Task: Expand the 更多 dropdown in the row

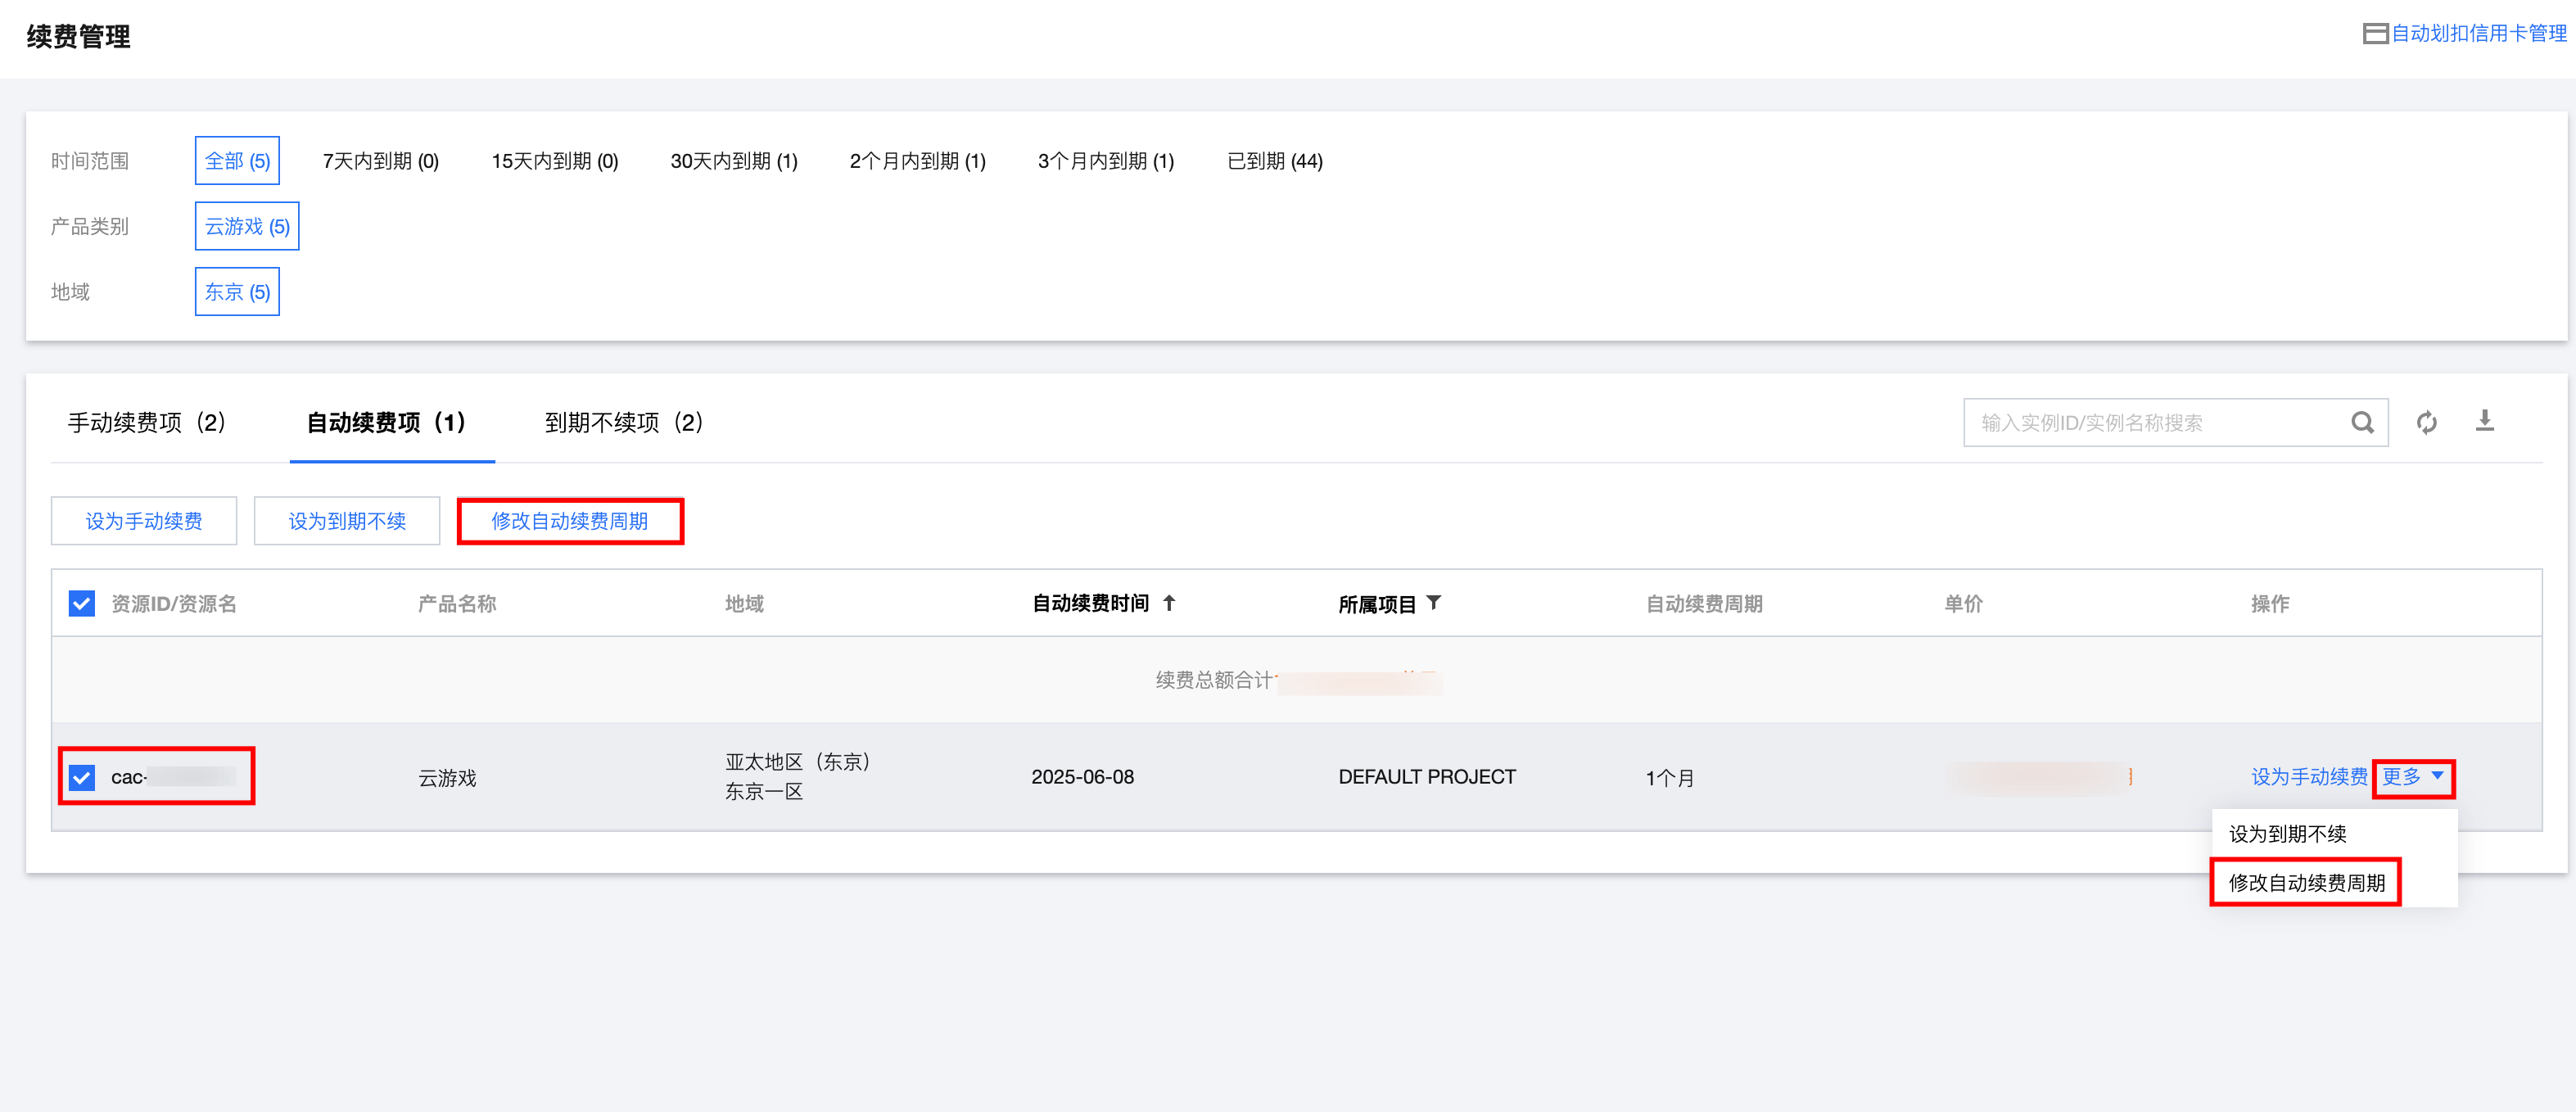Action: pos(2412,777)
